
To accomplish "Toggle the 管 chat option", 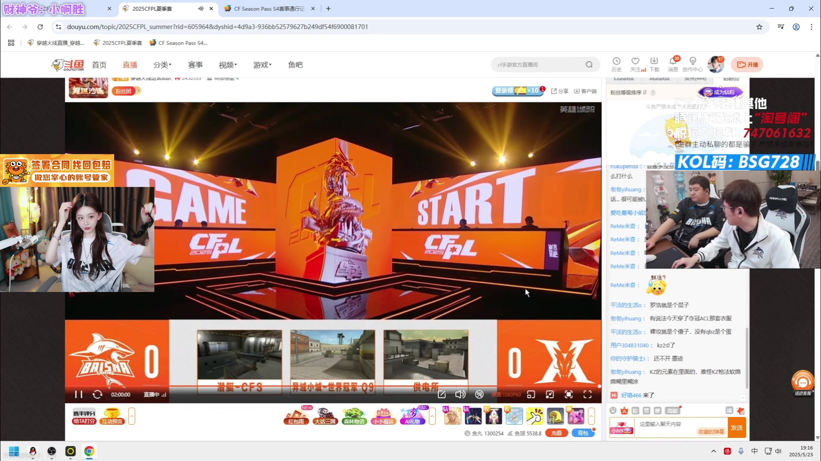I will (x=647, y=411).
